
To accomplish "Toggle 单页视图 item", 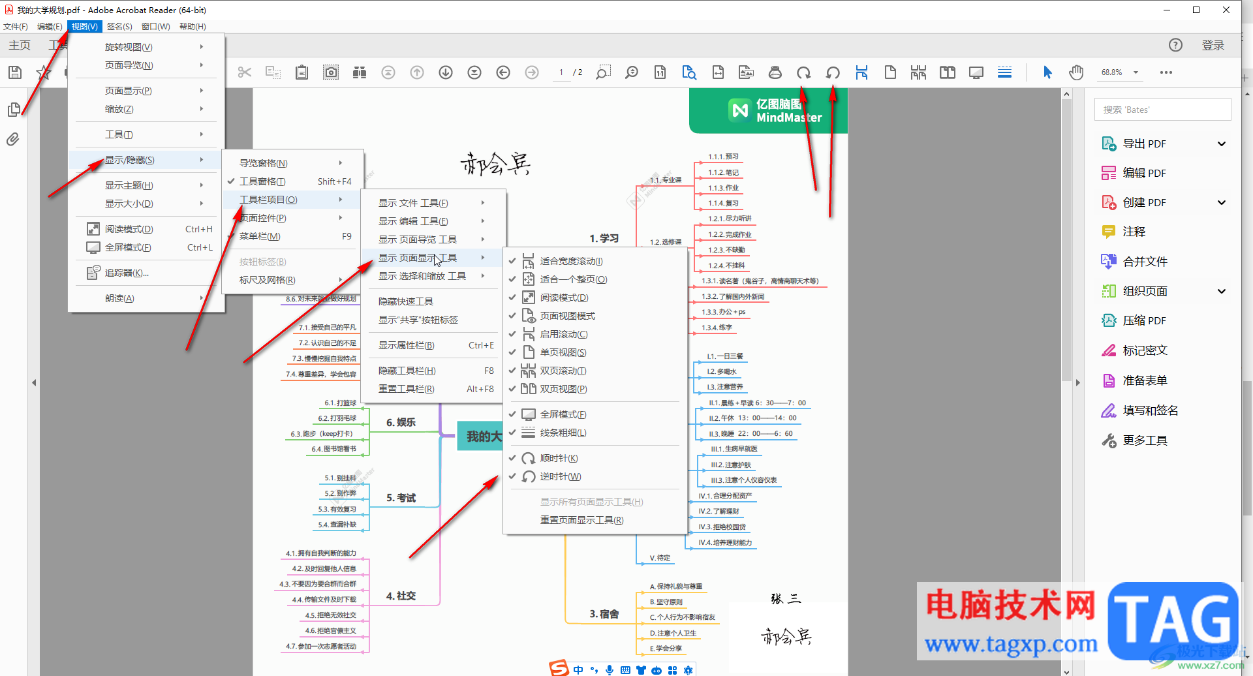I will 595,352.
